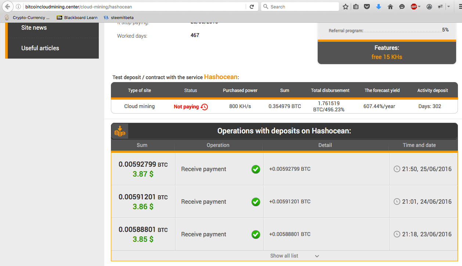
Task: Click the sailboat extension icon
Action: click(429, 7)
